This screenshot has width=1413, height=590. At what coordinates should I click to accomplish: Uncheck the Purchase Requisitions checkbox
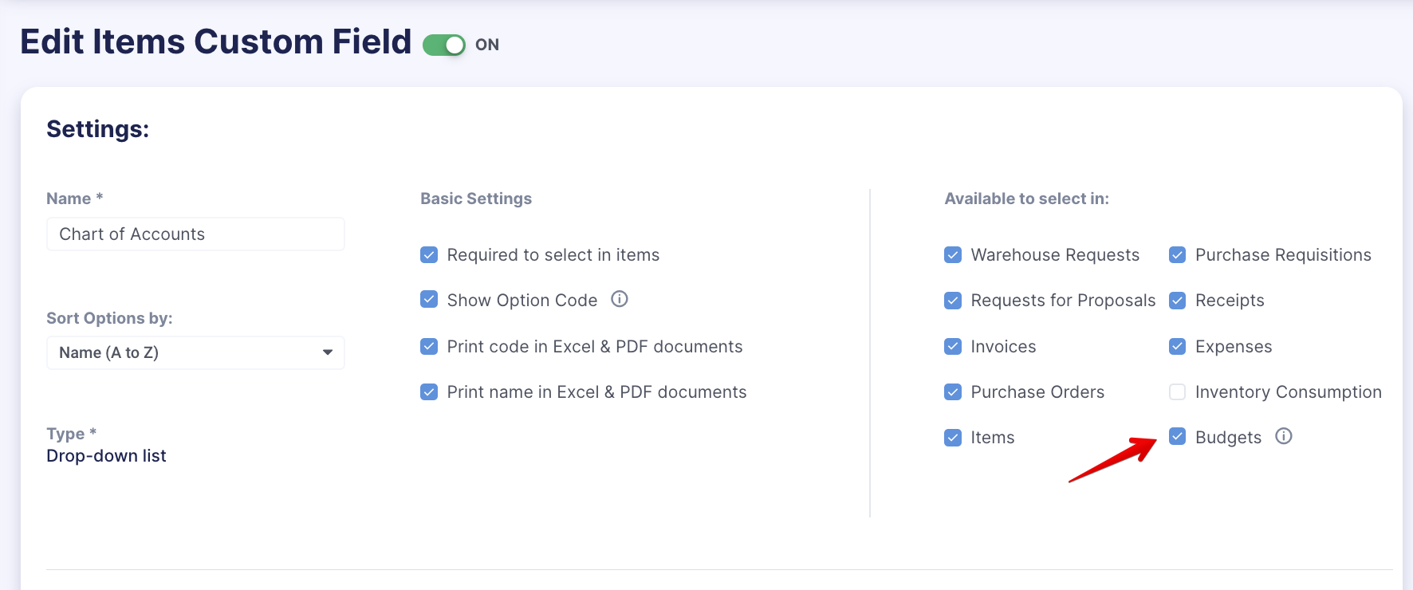click(x=1177, y=255)
